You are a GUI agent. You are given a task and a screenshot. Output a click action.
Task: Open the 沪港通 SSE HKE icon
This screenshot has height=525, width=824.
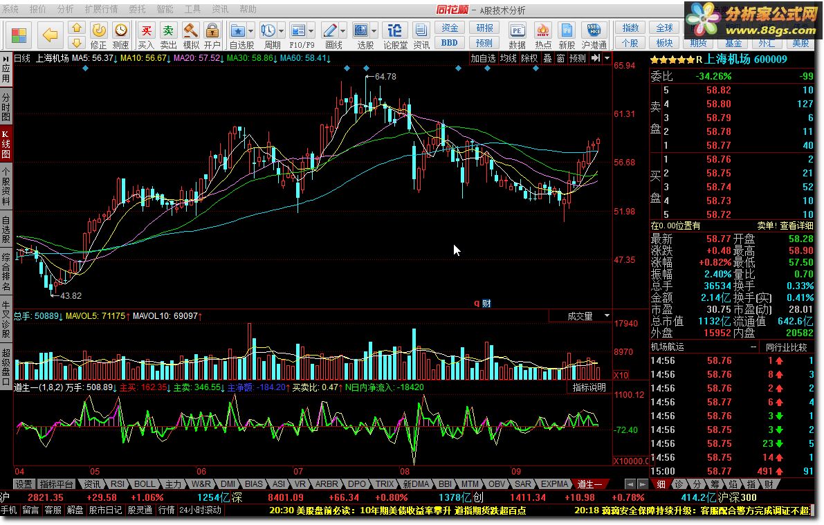pos(594,30)
